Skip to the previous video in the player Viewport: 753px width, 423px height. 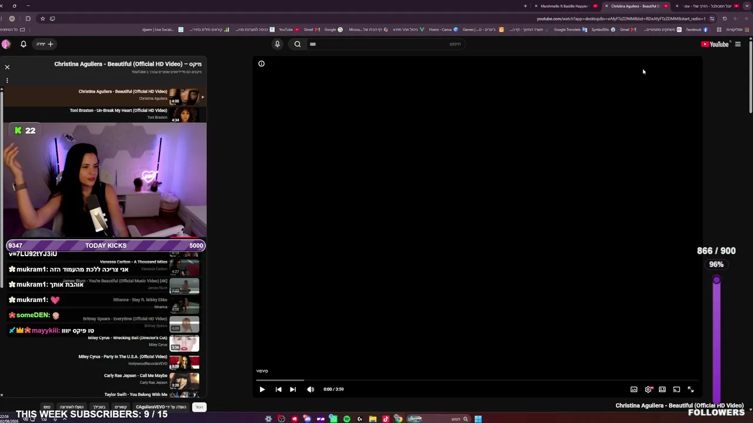(x=278, y=389)
